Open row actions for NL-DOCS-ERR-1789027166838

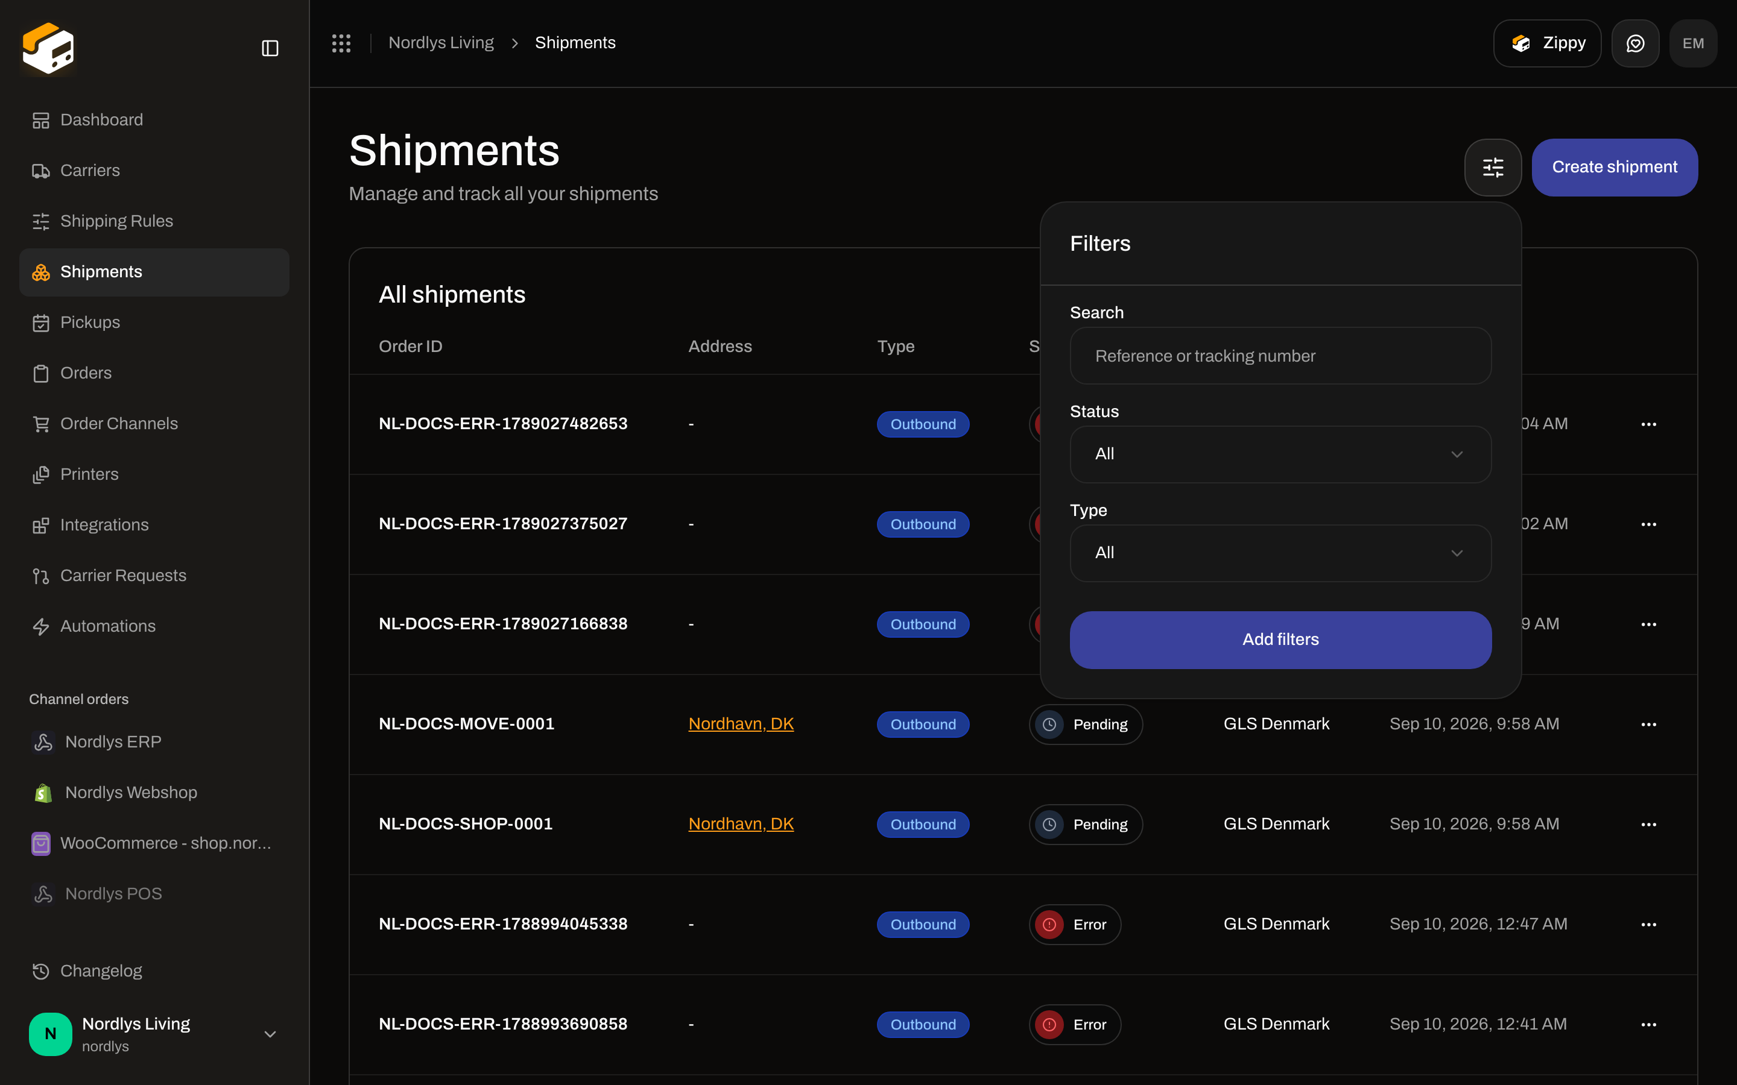1649,624
